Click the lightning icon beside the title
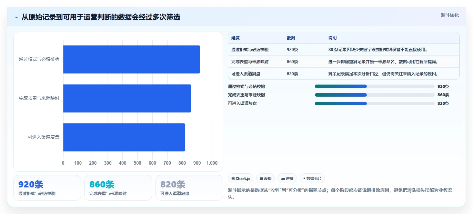This screenshot has width=473, height=214. point(17,17)
